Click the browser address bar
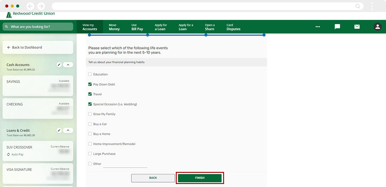Image resolution: width=386 pixels, height=187 pixels. click(207, 6)
